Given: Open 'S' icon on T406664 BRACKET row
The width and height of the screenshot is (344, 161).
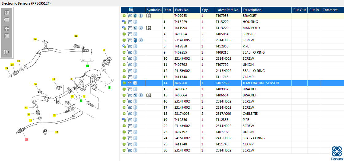Looking at the screenshot, I should tap(135, 95).
